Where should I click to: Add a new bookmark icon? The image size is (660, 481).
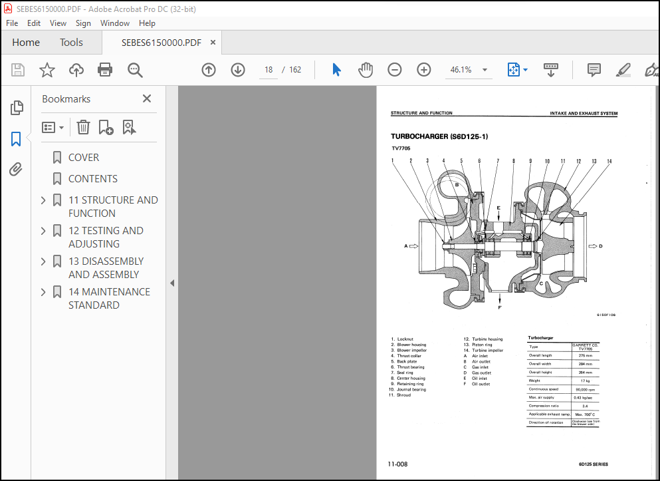[x=106, y=127]
